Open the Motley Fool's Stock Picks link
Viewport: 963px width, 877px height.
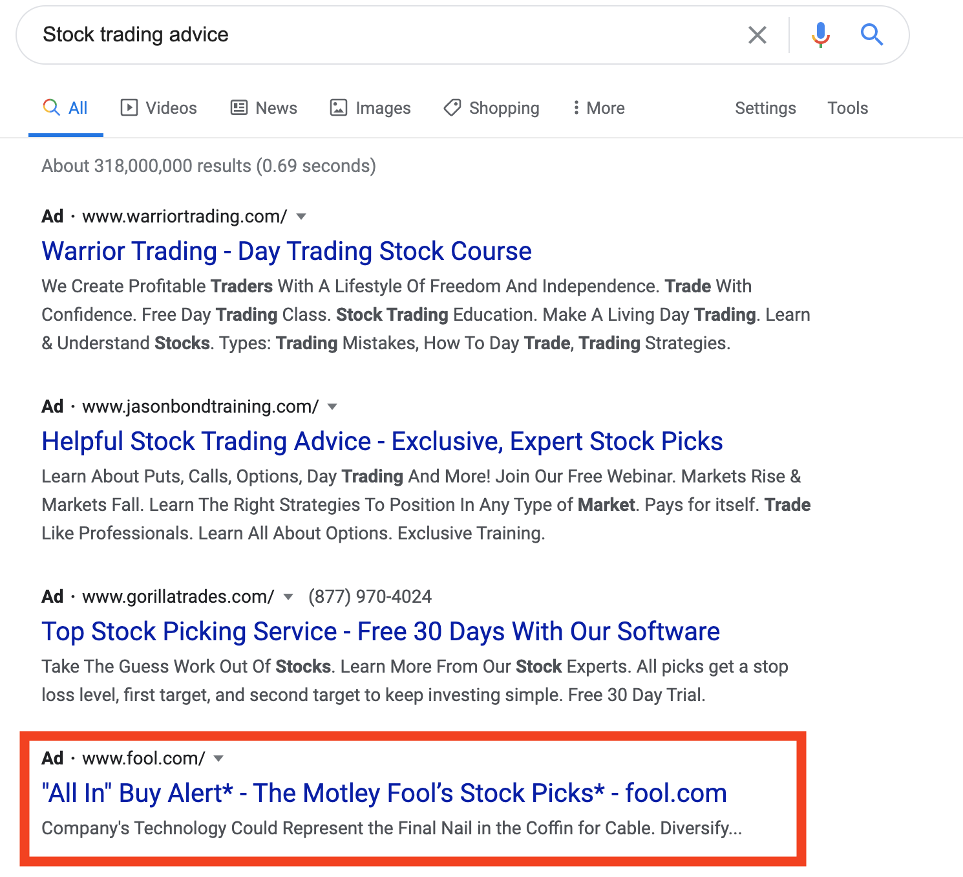(x=384, y=793)
